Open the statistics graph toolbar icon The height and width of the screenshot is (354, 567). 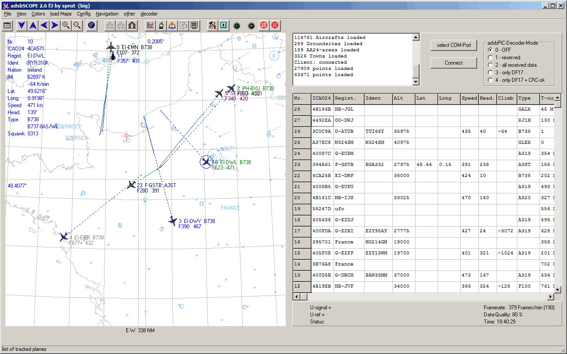pyautogui.click(x=149, y=25)
